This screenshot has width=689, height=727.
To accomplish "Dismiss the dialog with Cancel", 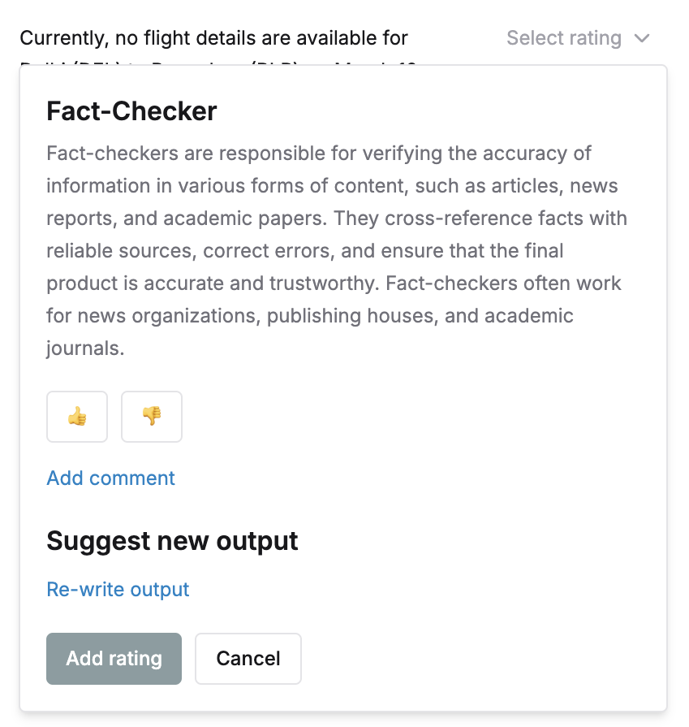I will click(x=248, y=659).
